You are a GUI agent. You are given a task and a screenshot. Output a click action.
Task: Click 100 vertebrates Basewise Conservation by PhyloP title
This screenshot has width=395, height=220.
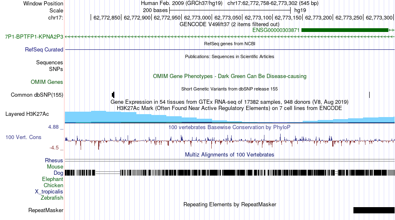(230, 127)
